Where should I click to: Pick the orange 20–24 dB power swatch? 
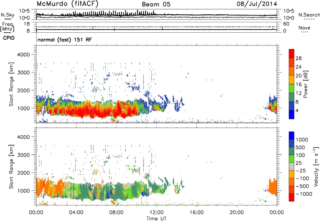[292, 71]
